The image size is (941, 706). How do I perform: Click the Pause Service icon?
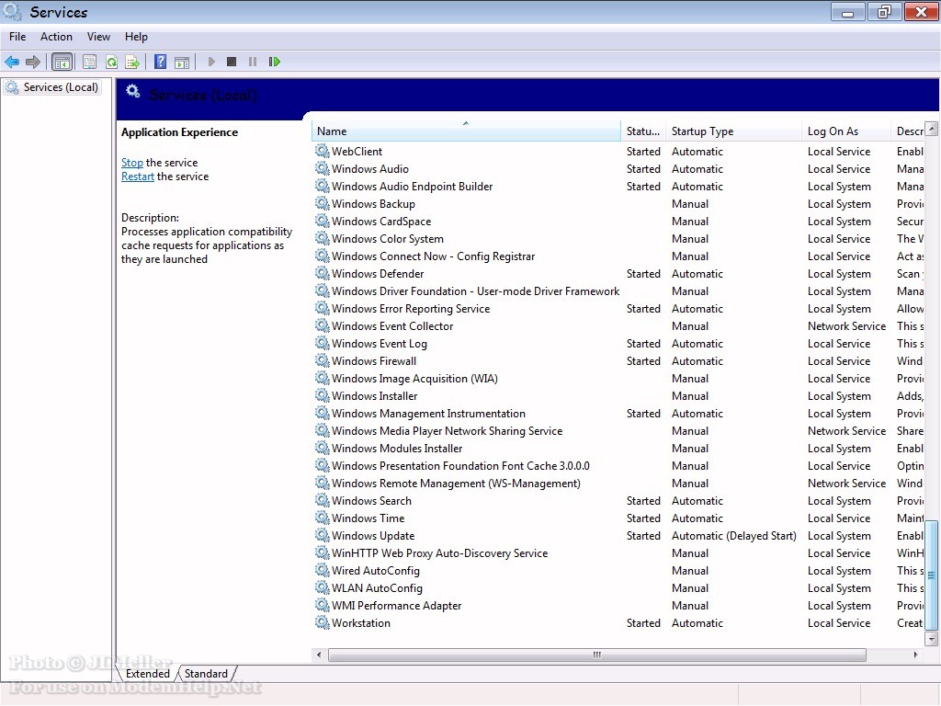pyautogui.click(x=253, y=62)
